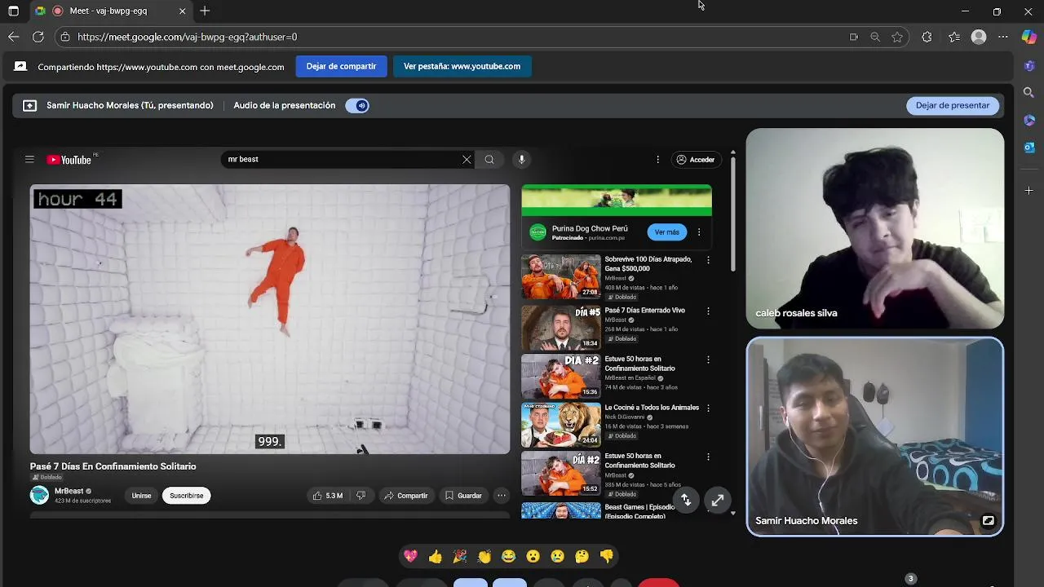Click Suscribirse to MrBeast
1044x587 pixels.
click(186, 496)
